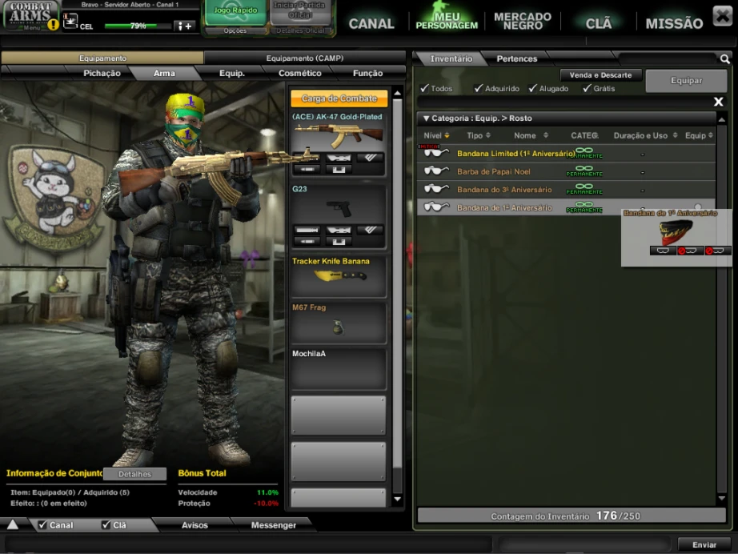Uncheck the Alugado filter checkbox
The height and width of the screenshot is (554, 738).
pyautogui.click(x=533, y=88)
